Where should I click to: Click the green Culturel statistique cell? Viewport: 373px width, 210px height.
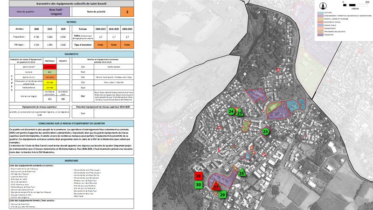(x=49, y=72)
